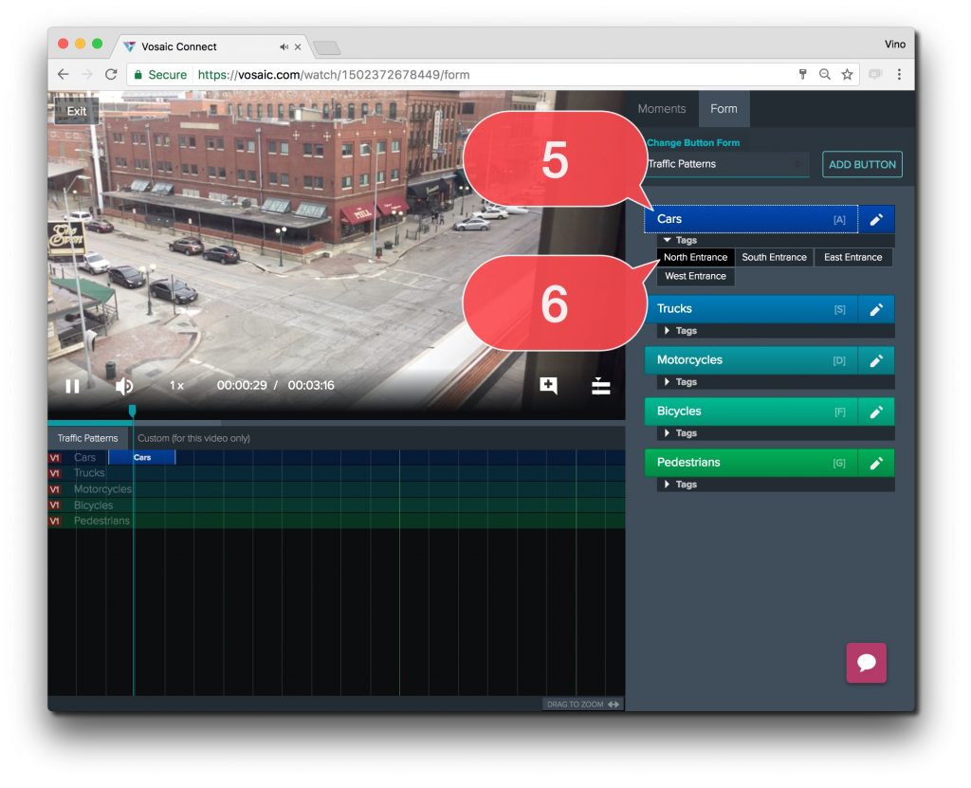The width and height of the screenshot is (971, 788).
Task: Open the chat support bubble
Action: 867,663
